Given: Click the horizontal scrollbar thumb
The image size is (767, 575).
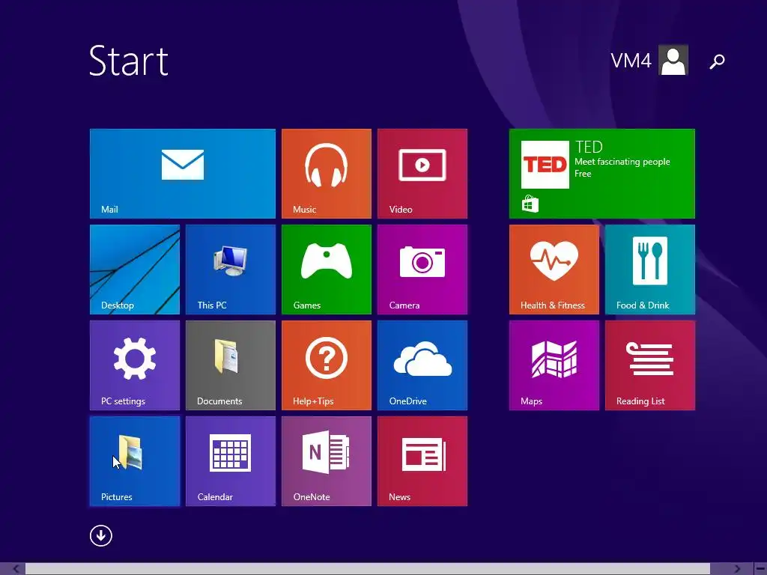Looking at the screenshot, I should pos(367,569).
